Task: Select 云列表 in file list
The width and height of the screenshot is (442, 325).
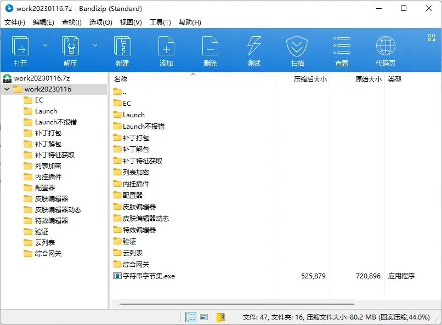Action: pyautogui.click(x=128, y=253)
